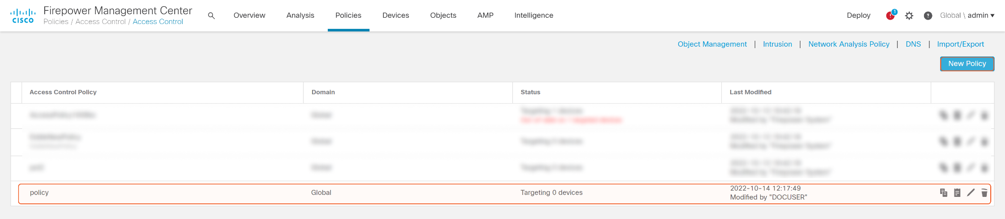Viewport: 1005px width, 219px height.
Task: Click the help question mark icon
Action: point(928,16)
